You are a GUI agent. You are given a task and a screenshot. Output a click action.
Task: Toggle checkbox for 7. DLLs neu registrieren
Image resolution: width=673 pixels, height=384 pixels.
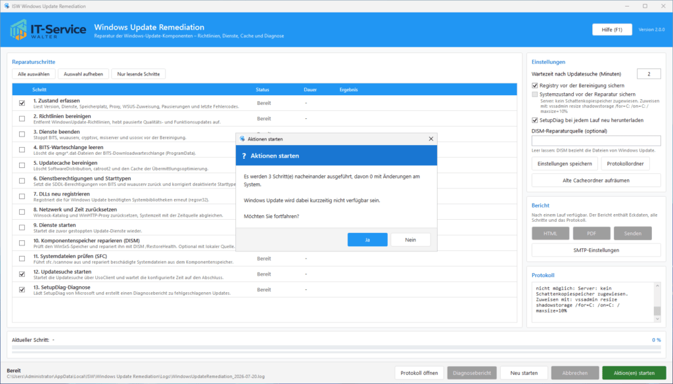22,196
